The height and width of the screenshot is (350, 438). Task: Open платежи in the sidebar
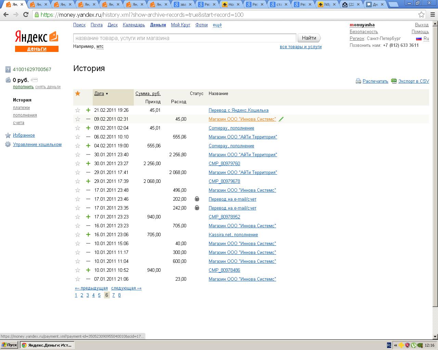click(21, 108)
